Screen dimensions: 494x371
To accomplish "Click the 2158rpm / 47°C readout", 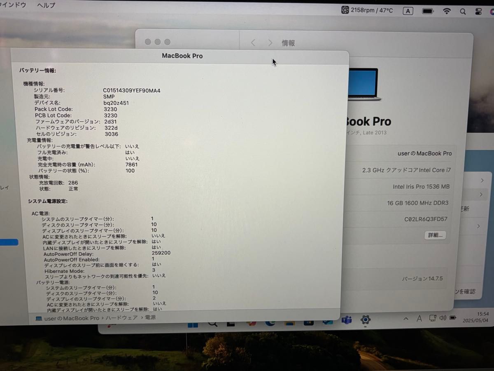I will (x=372, y=10).
